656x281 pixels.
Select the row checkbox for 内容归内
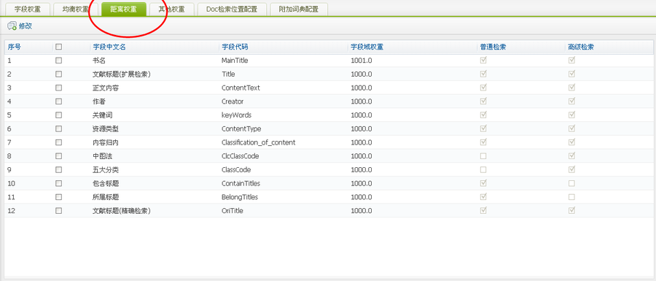tap(58, 142)
